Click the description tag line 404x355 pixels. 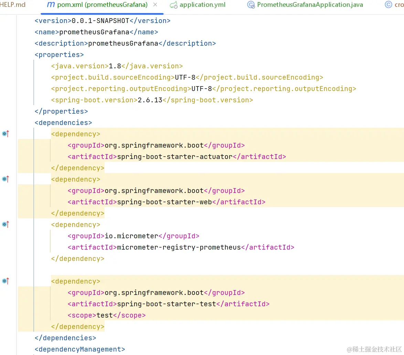[125, 44]
